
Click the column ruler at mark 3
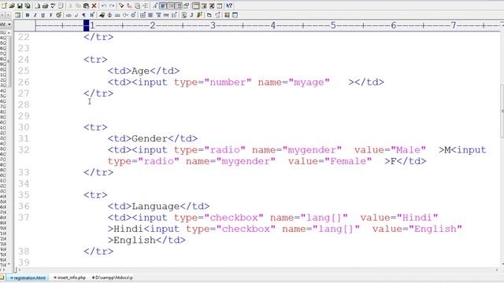213,25
